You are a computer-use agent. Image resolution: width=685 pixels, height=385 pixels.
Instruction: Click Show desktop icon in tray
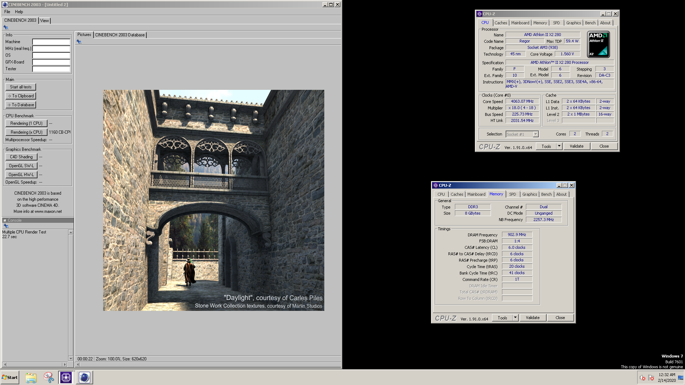681,378
